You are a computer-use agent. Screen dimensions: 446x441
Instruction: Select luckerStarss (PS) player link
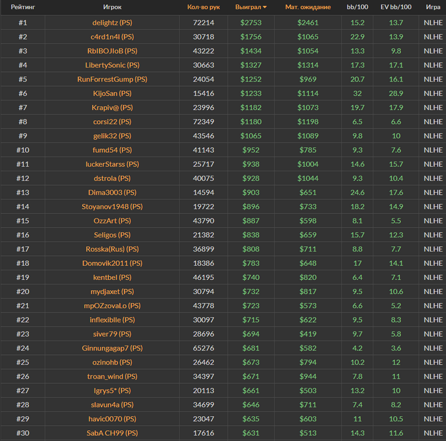coord(112,164)
